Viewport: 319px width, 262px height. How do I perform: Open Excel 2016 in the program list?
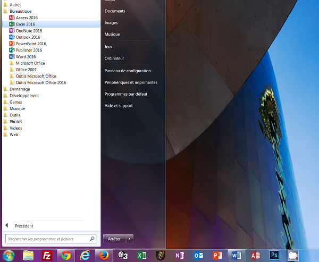pos(51,24)
